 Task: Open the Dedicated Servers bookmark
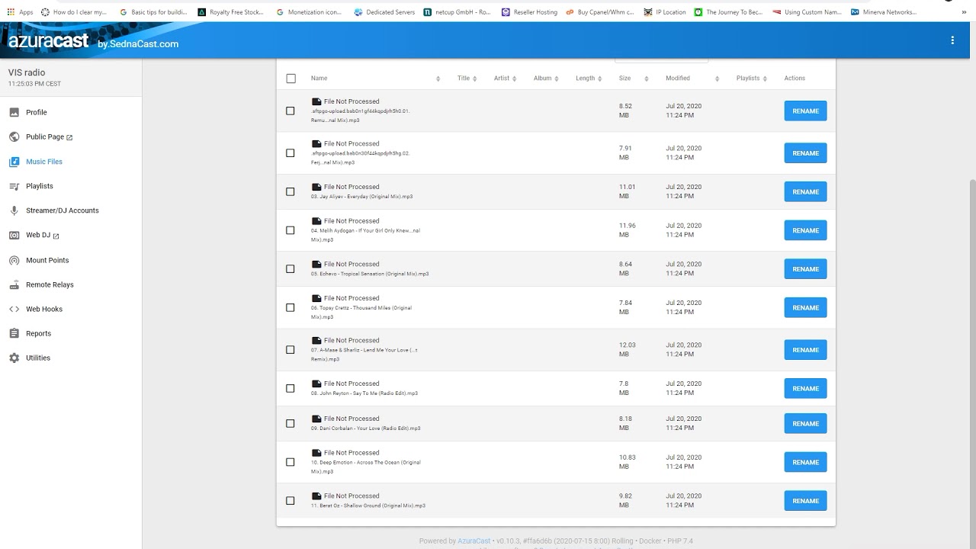(x=385, y=12)
